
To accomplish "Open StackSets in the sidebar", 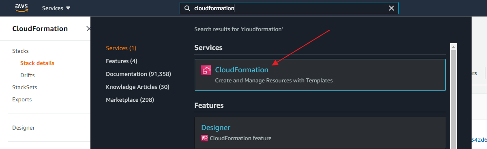I will click(x=25, y=87).
